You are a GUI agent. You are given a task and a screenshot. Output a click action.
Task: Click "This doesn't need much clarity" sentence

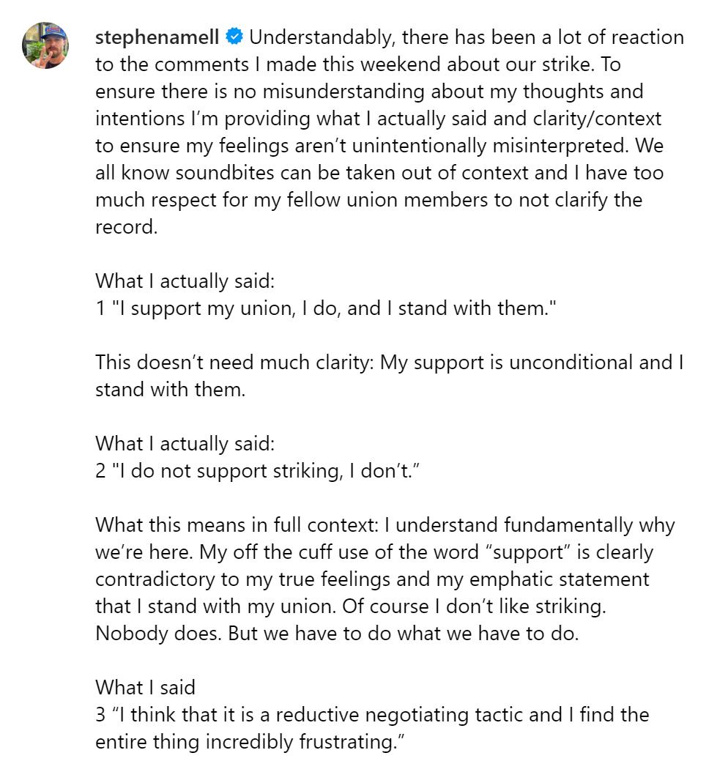(x=235, y=362)
